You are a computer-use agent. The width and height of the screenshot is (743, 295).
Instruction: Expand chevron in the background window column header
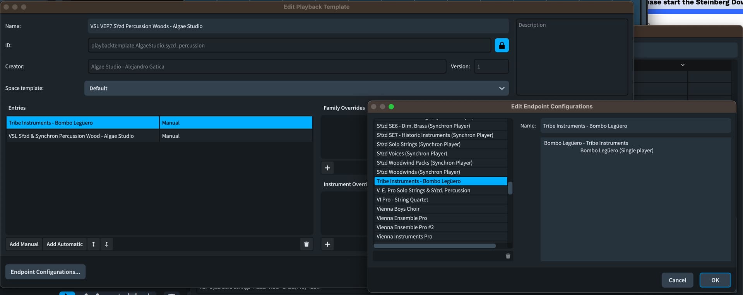pos(683,65)
